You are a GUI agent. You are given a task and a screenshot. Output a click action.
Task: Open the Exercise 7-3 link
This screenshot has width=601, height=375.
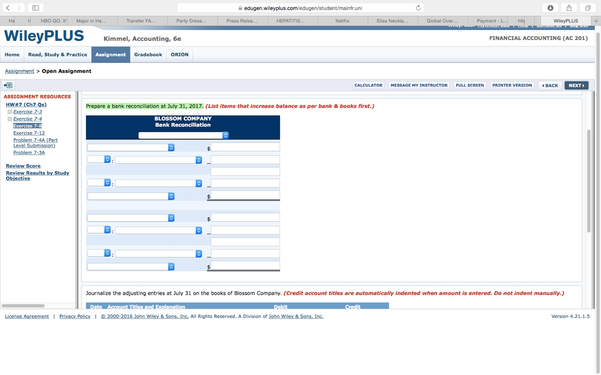28,112
